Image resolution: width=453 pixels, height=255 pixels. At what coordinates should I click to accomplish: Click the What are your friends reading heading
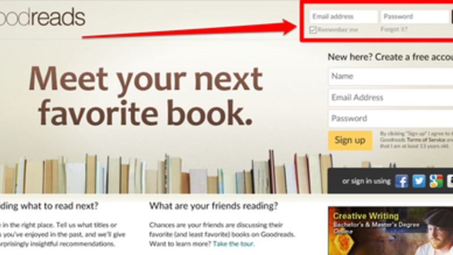pos(214,206)
